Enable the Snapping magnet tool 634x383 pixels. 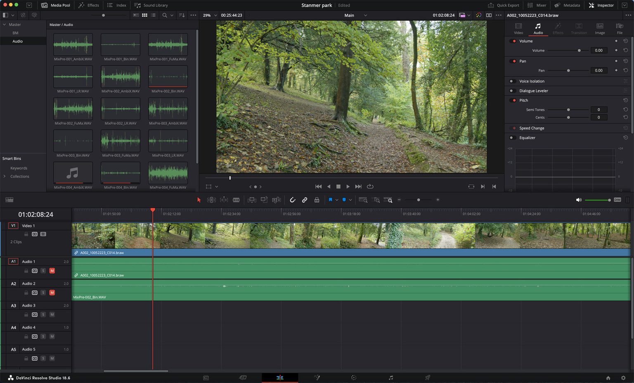click(x=293, y=200)
